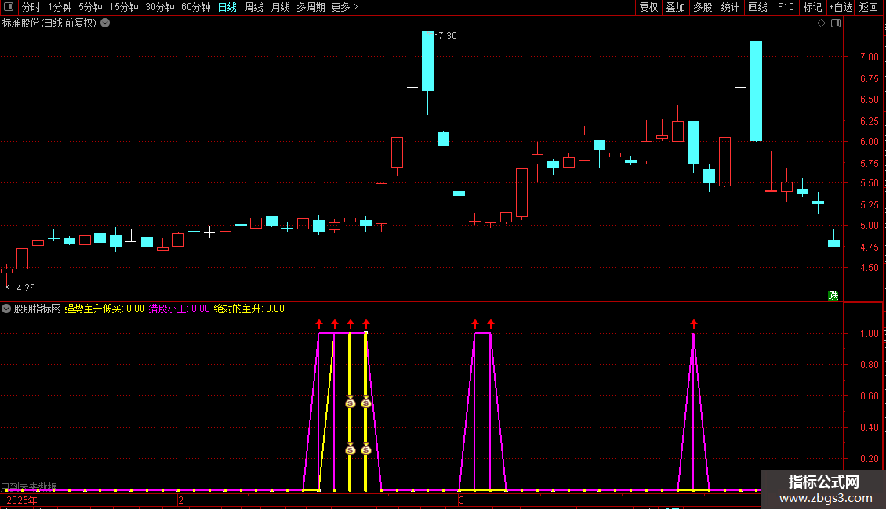Image resolution: width=886 pixels, height=509 pixels.
Task: Click the month 3 axis marker
Action: click(461, 500)
